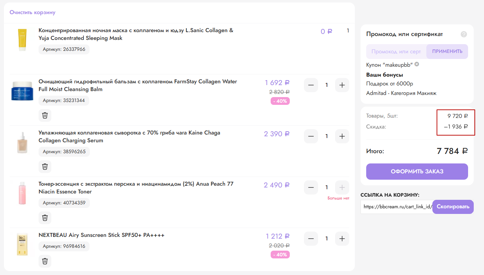Remove Kaine Chaga Serum using trash icon
Image resolution: width=484 pixels, height=275 pixels.
[x=45, y=167]
